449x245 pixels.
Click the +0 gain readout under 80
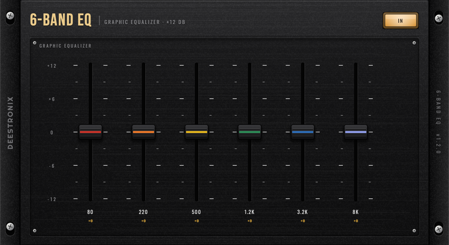pos(90,221)
